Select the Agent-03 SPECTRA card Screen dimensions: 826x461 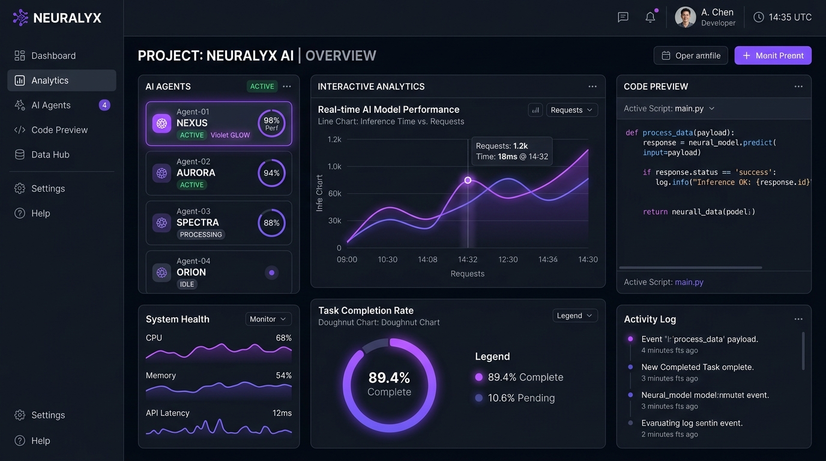(219, 223)
